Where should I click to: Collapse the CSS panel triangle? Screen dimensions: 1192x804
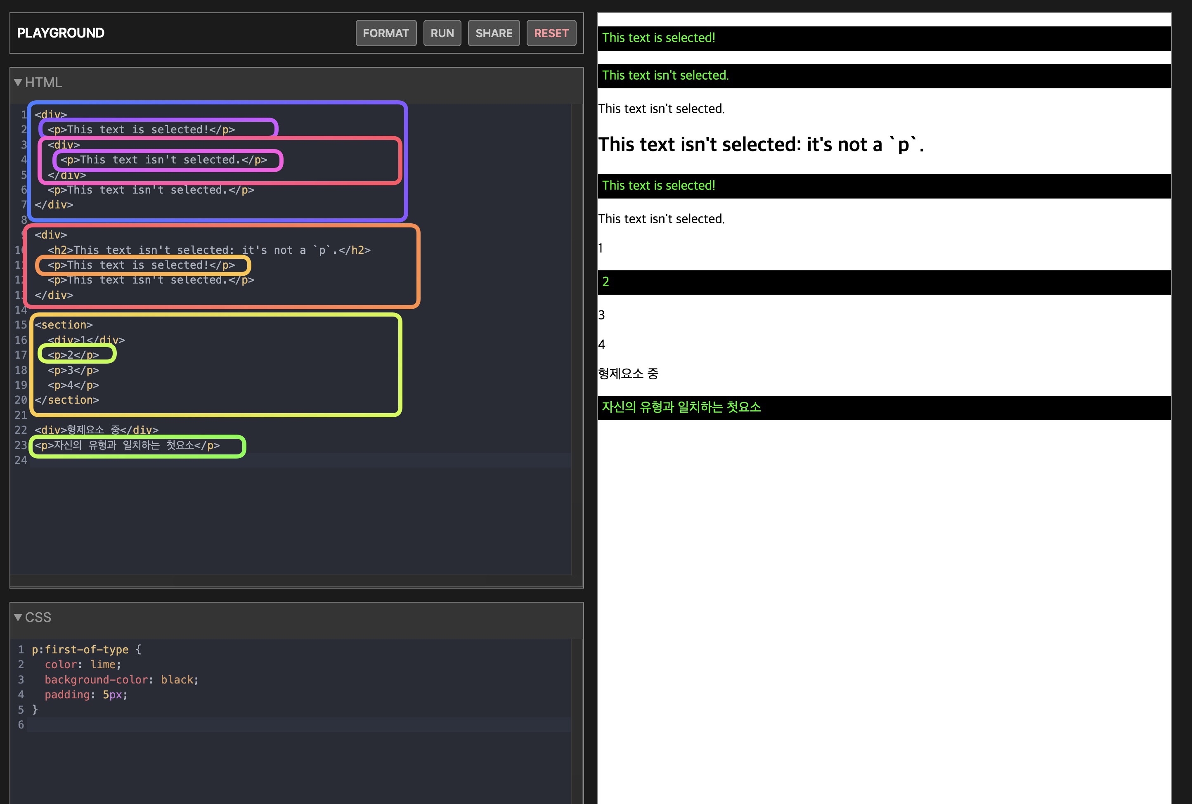click(18, 617)
